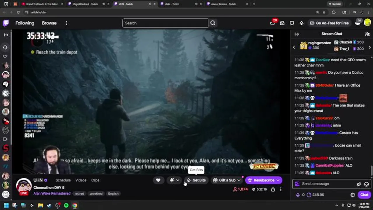Screen dimensions: 373x210
Task: Open the chat settings gear icon
Action: [x=353, y=195]
